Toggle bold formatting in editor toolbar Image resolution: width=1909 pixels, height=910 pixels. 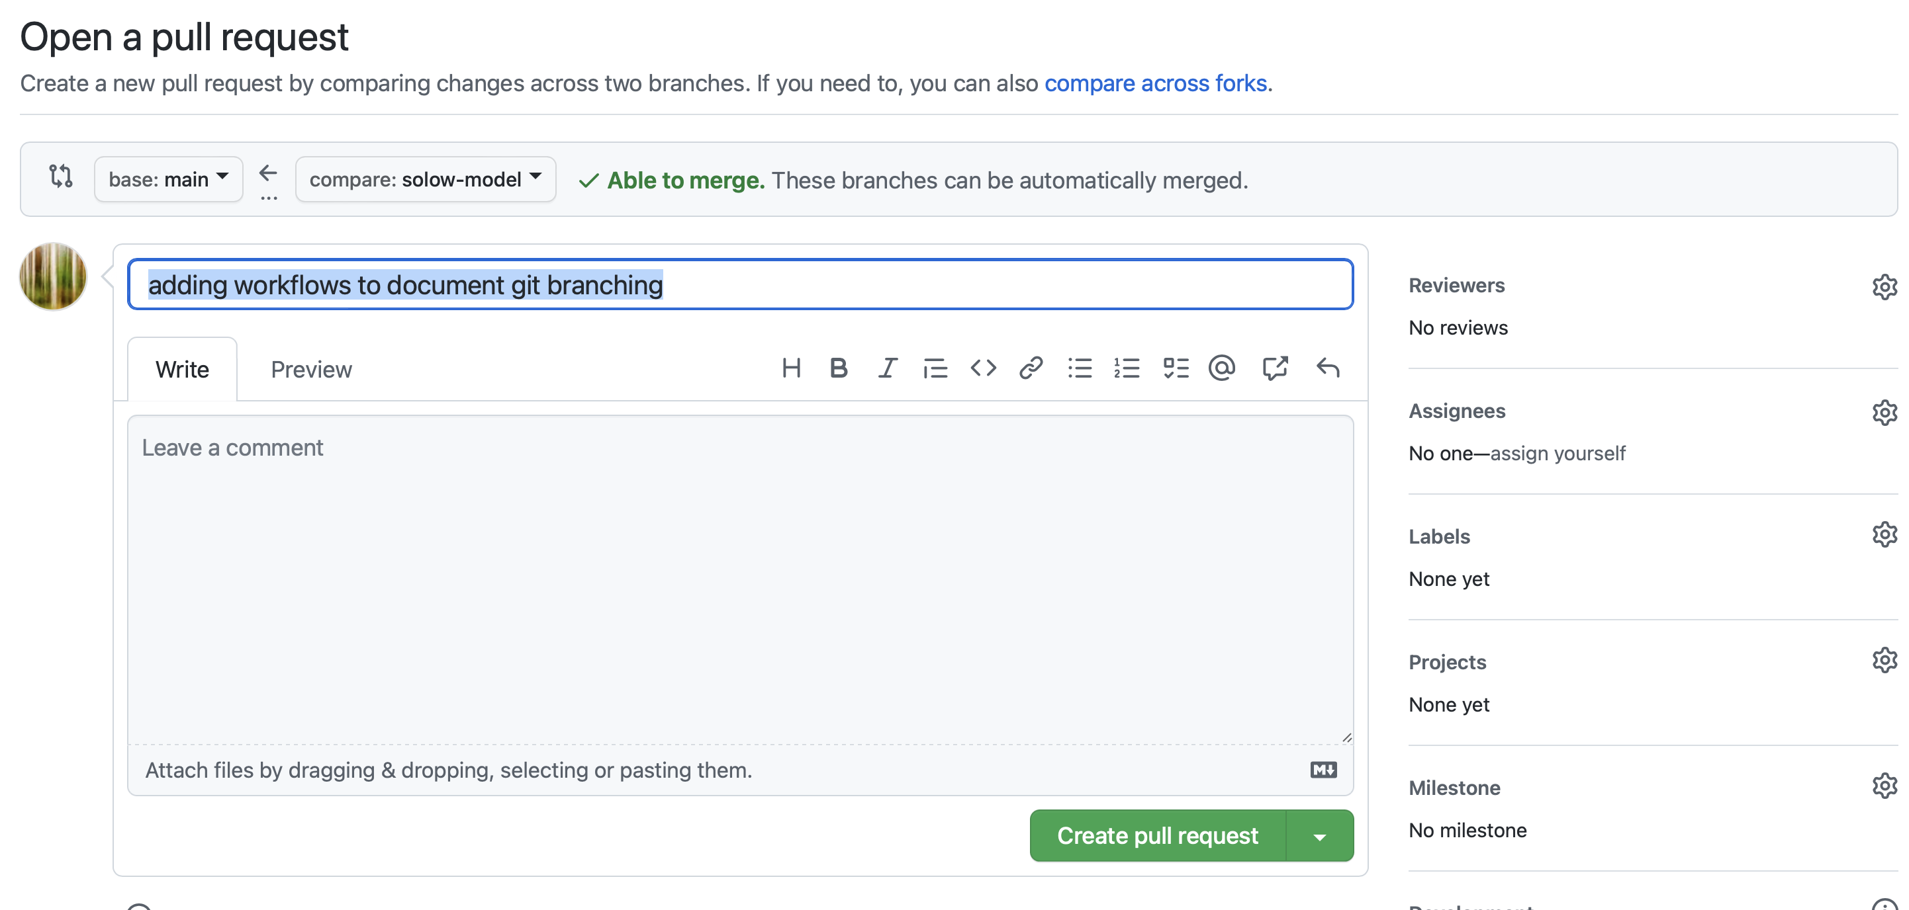[838, 368]
